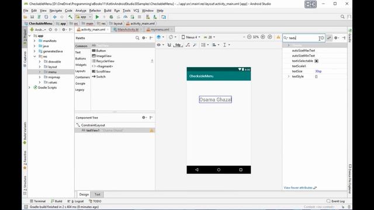
Task: Switch to MainActivity.kt tab
Action: [x=127, y=30]
